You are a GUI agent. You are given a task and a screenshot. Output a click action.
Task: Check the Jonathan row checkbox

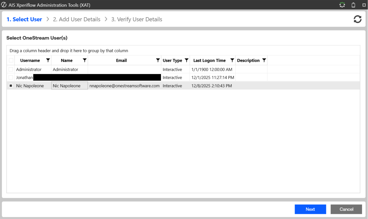11,77
